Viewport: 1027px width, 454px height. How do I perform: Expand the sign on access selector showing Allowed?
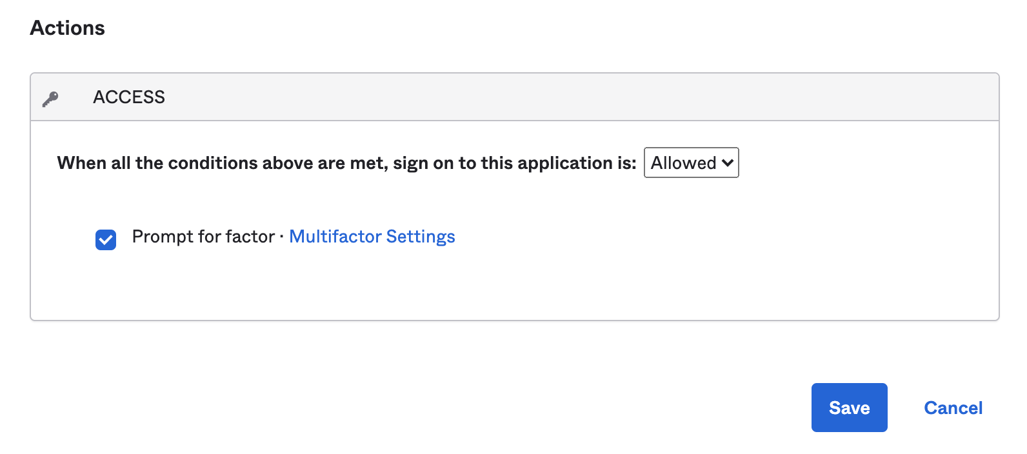click(x=691, y=163)
